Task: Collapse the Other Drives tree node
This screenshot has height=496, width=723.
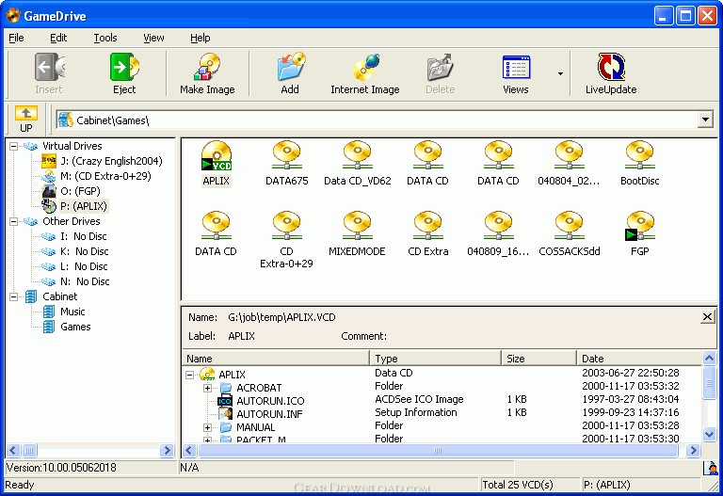Action: point(14,222)
